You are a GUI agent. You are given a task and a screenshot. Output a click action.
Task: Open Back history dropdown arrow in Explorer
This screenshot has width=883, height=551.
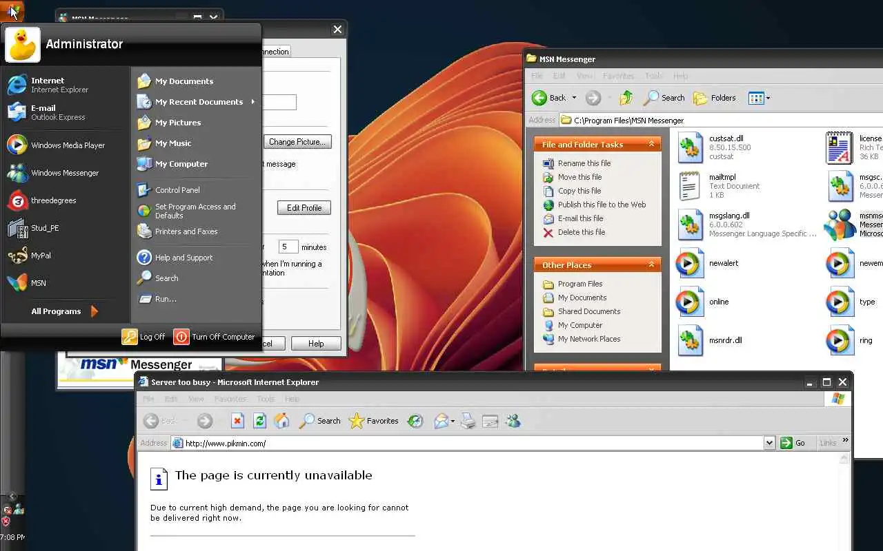tap(574, 98)
